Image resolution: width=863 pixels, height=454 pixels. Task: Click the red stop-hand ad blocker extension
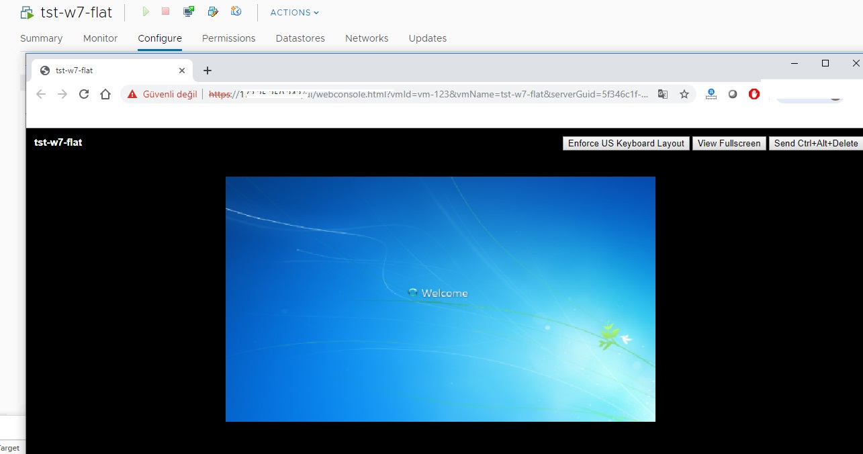click(754, 94)
